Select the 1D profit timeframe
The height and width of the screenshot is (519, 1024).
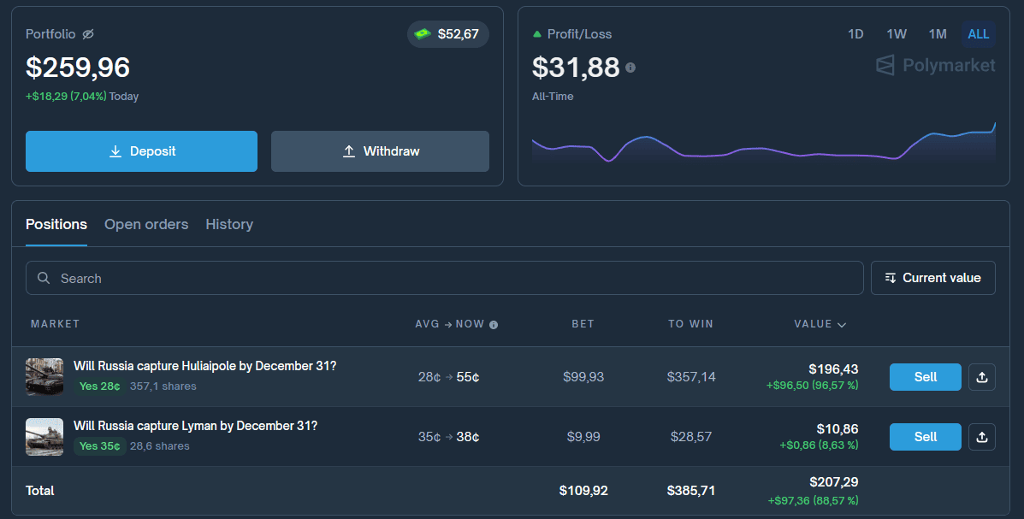pyautogui.click(x=855, y=34)
